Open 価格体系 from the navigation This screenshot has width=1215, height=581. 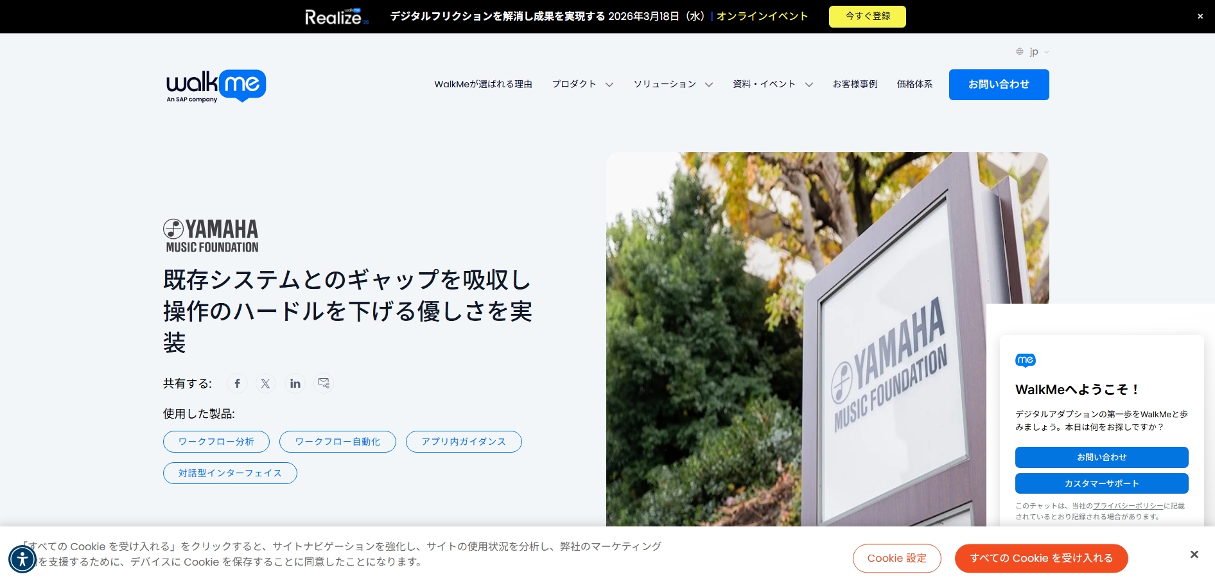[x=914, y=84]
